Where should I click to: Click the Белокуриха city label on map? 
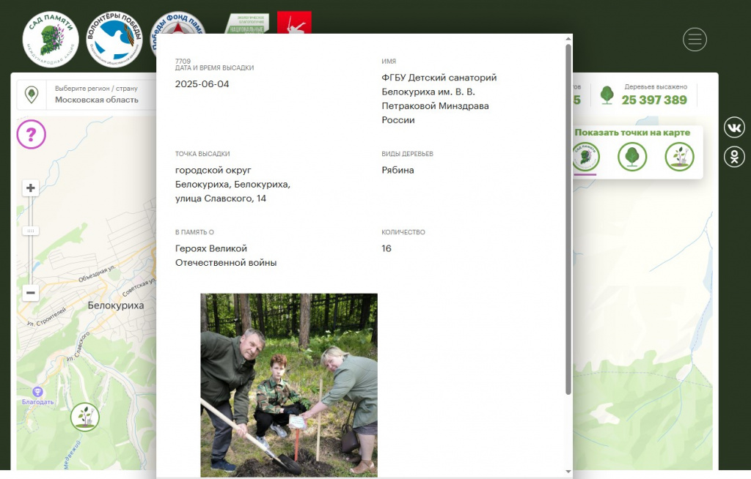[x=116, y=305]
